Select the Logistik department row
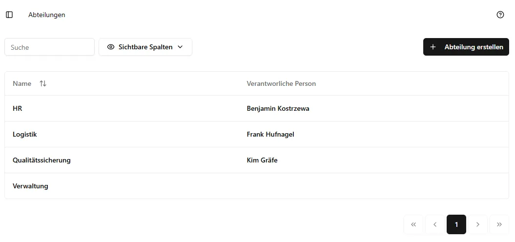This screenshot has height=242, width=515. tap(25, 134)
